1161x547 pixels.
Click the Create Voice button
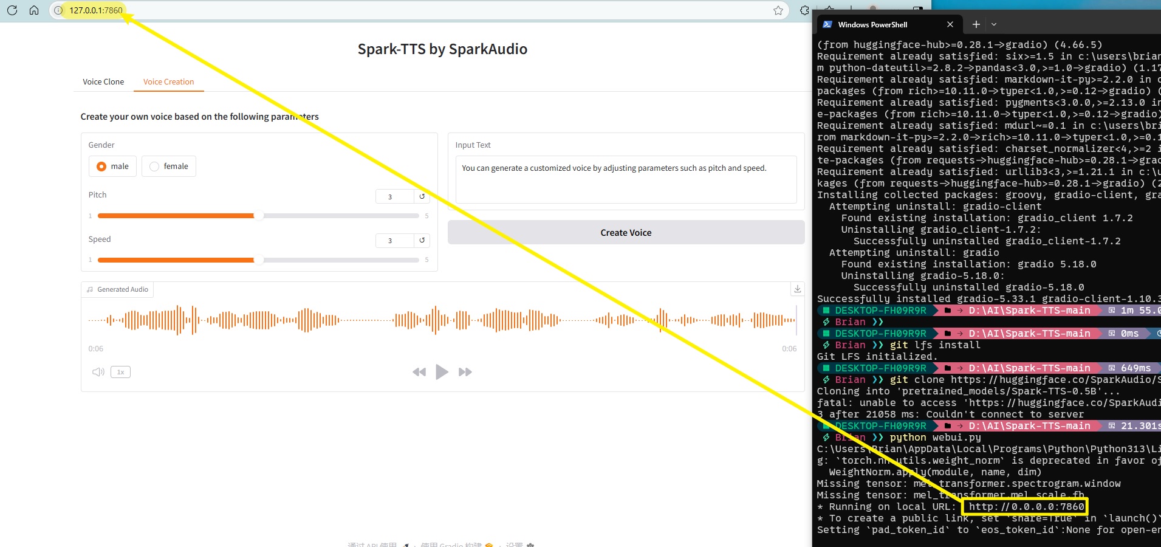click(x=626, y=232)
